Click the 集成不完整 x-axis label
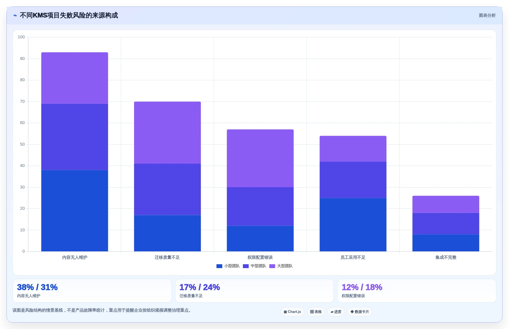Image resolution: width=509 pixels, height=329 pixels. pyautogui.click(x=446, y=257)
